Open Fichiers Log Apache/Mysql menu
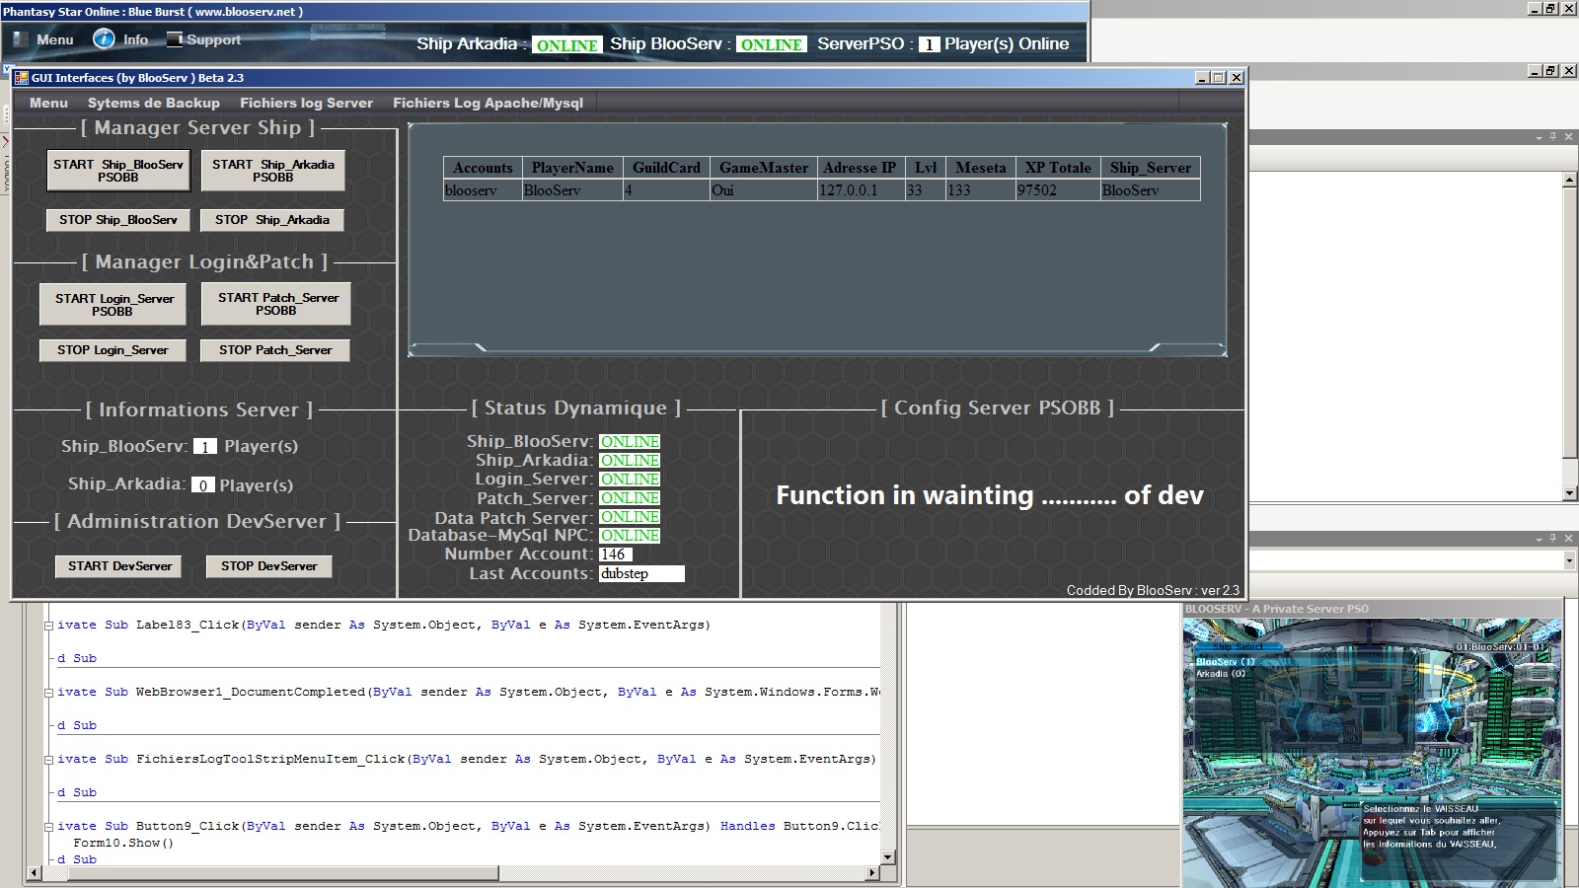1579x888 pixels. point(488,103)
